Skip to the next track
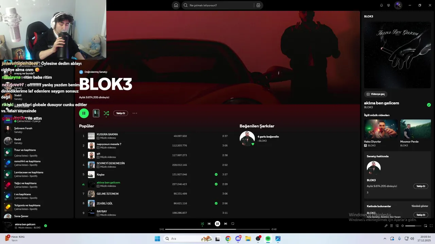Viewport: 435px width, 244px height. point(226,224)
